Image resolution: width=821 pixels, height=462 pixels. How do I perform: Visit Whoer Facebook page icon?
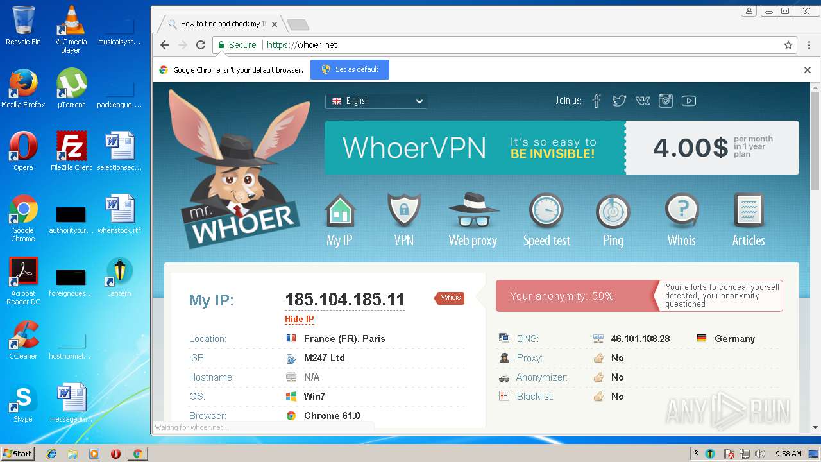pyautogui.click(x=597, y=101)
